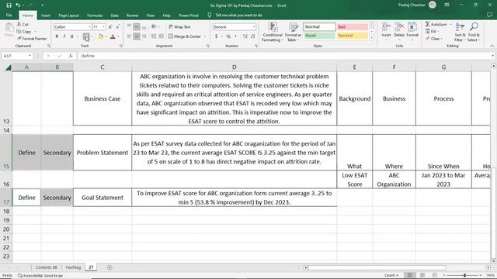The width and height of the screenshot is (497, 279).
Task: Click the Copy button in Clipboard group
Action: (x=24, y=31)
